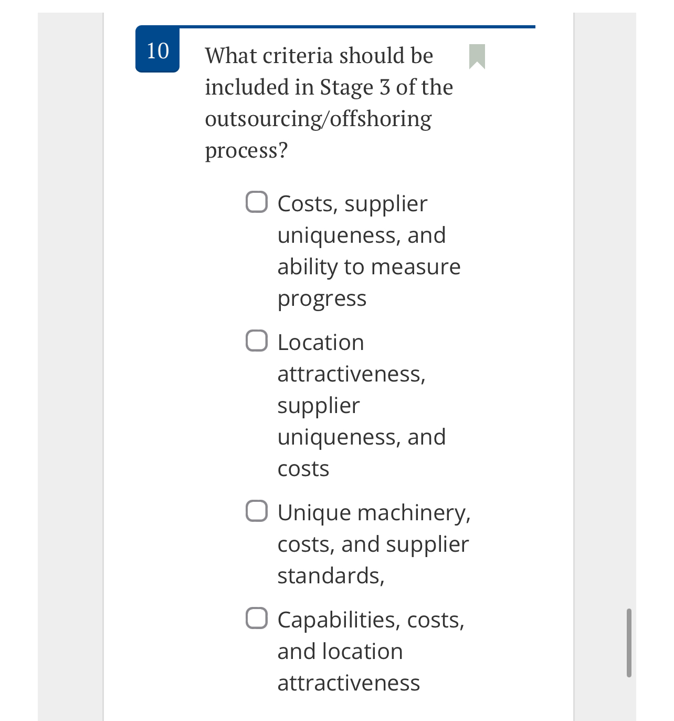Viewport: 674px width, 721px height.
Task: Toggle the first answer option checkbox
Action: [x=257, y=201]
